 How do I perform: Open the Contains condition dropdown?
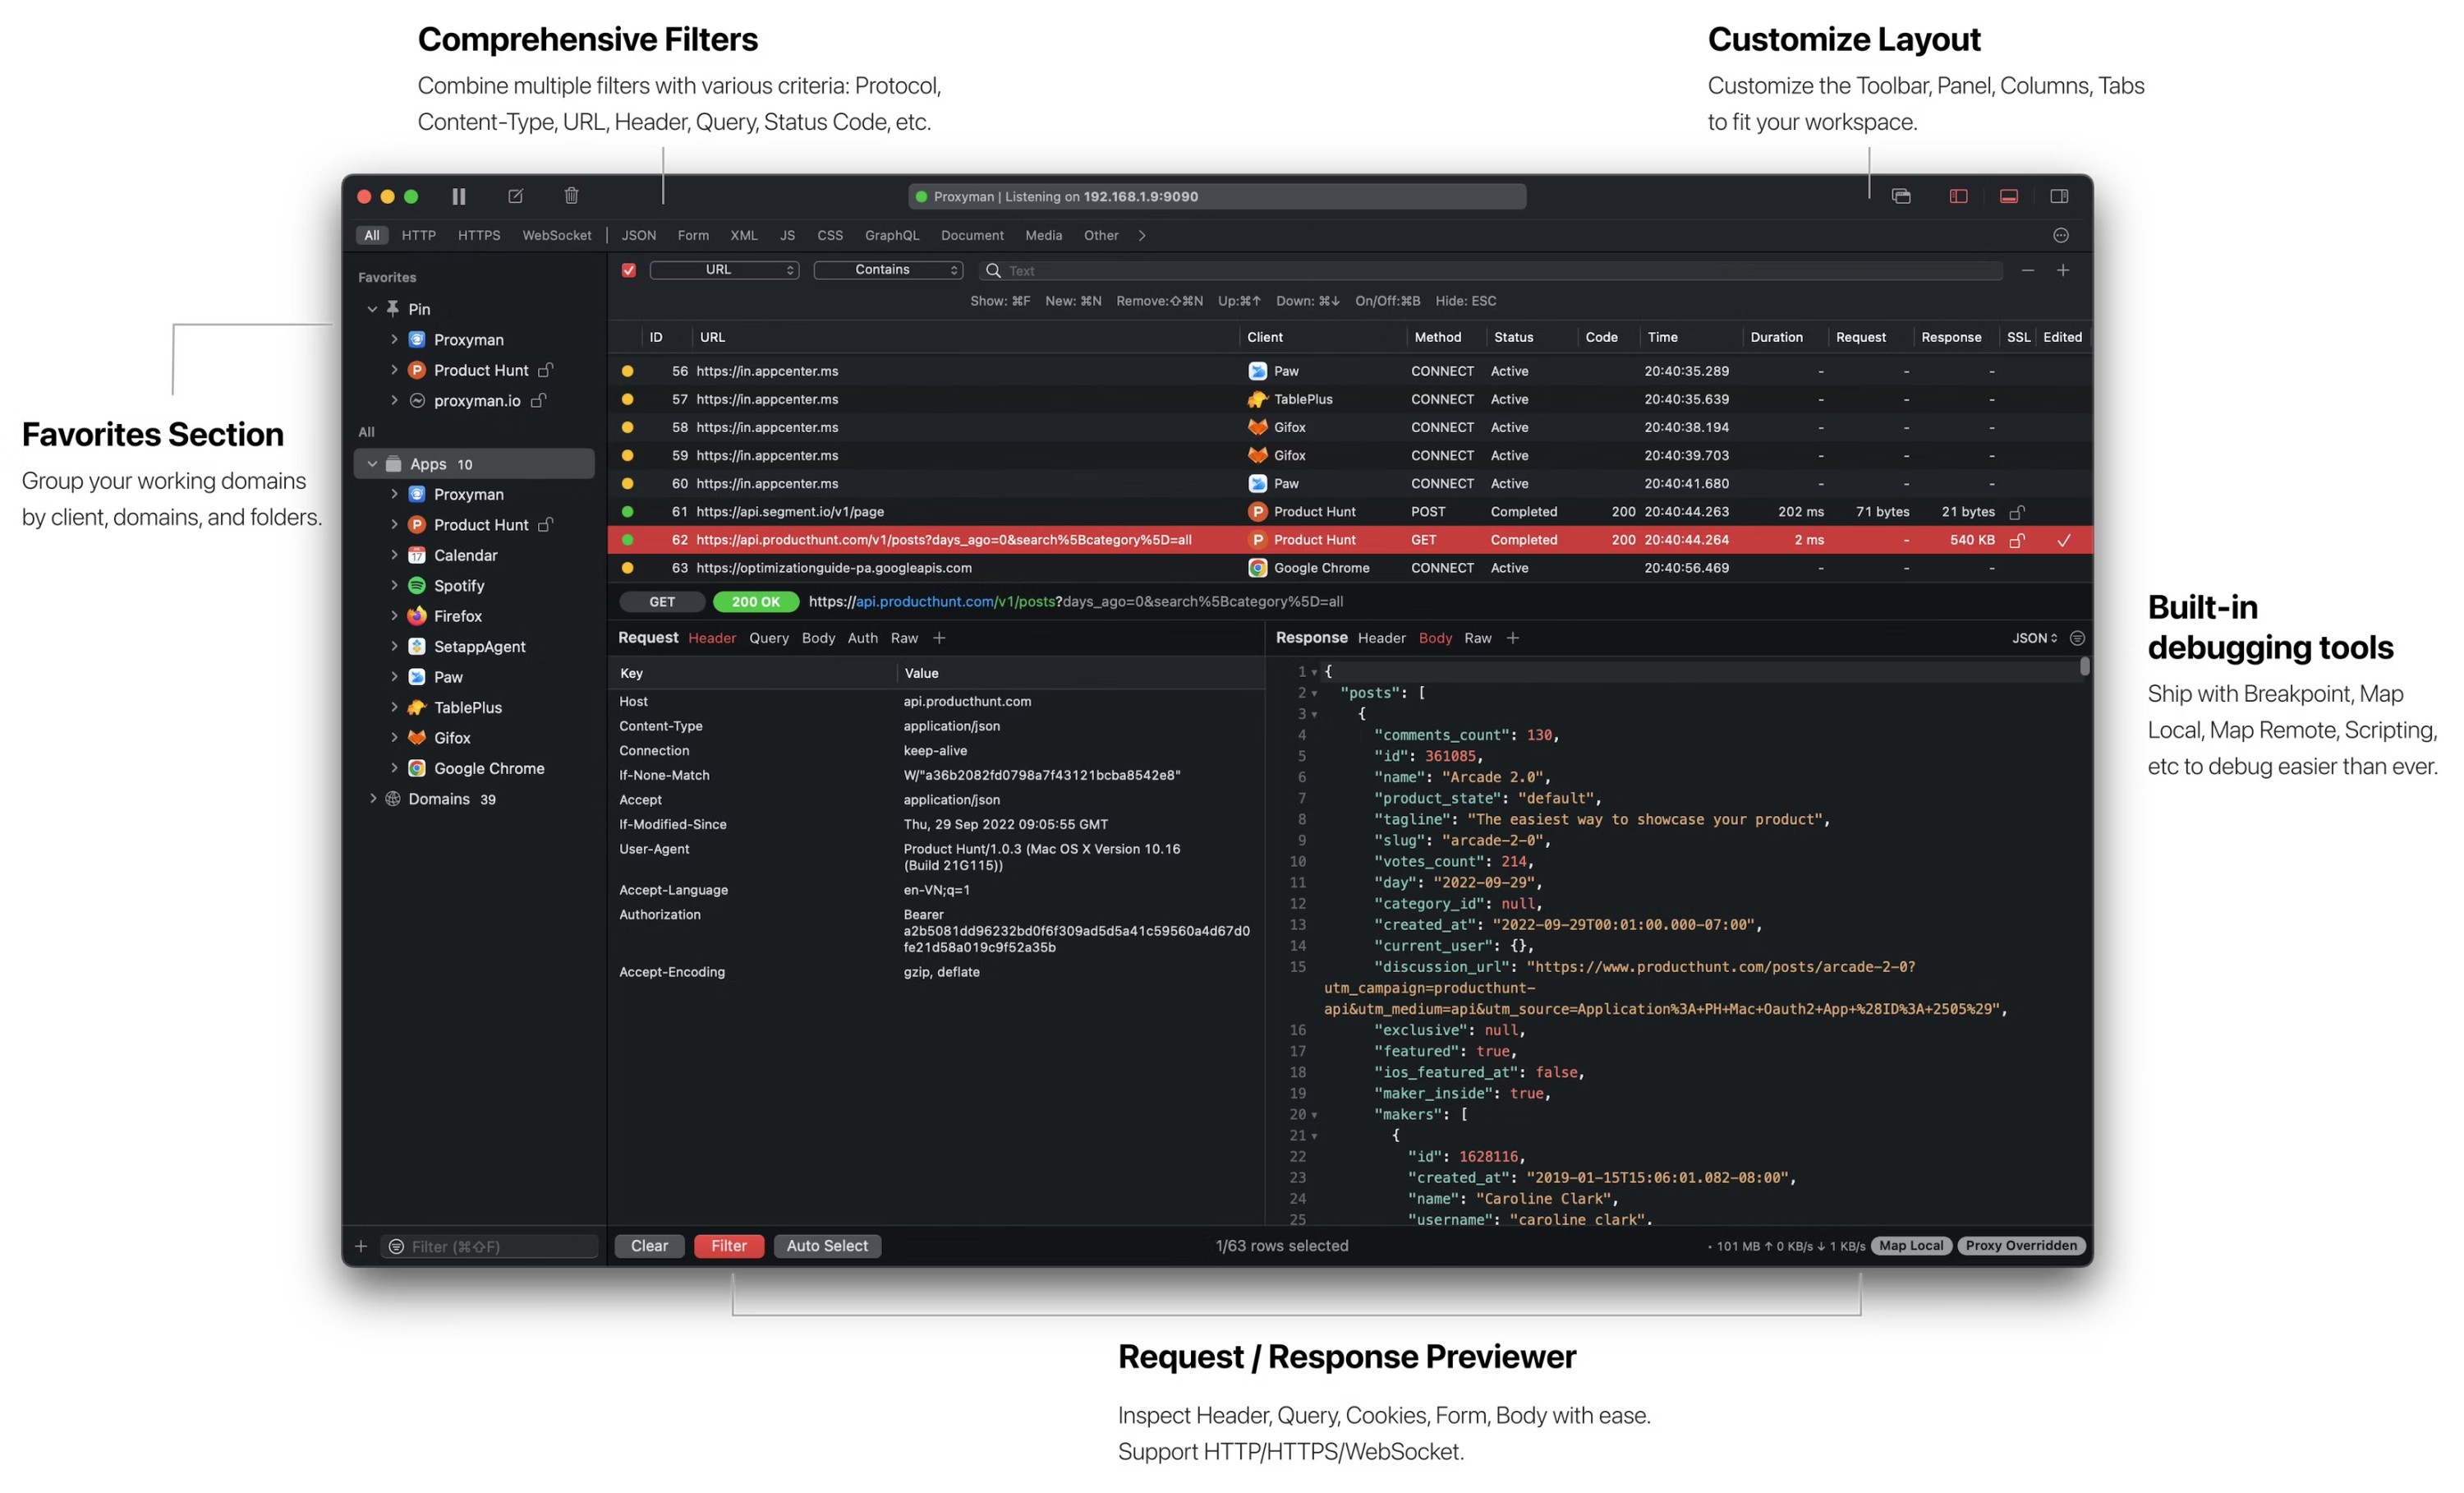(887, 270)
